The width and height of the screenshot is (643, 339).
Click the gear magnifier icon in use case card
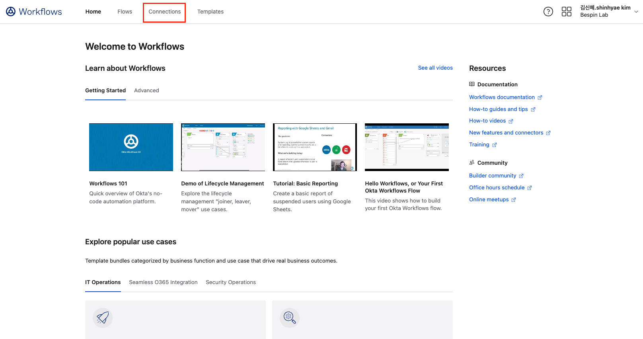coord(289,318)
